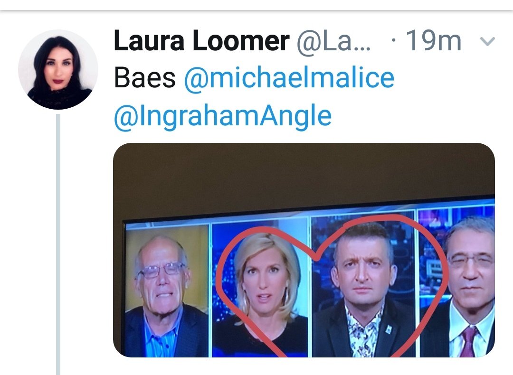Open the tweet via 19m timestamp
Screen dimensions: 513x375
point(434,41)
